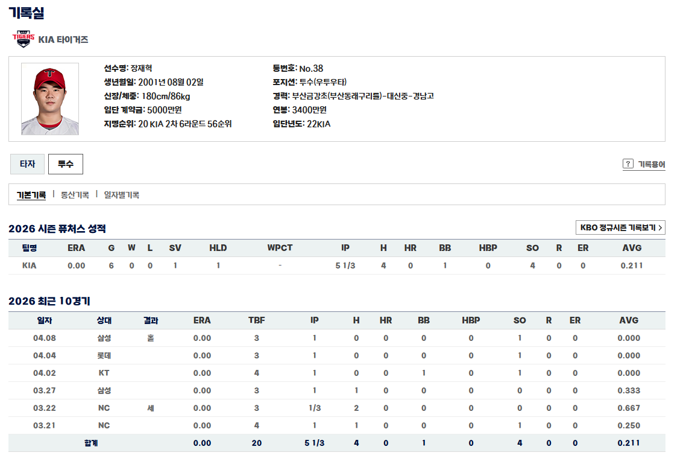Open the 기본기록 sub-tab
Image resolution: width=689 pixels, height=464 pixels.
click(31, 195)
